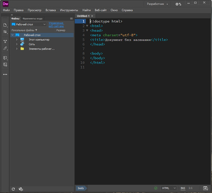Switch to the Файлы panel tab
The image size is (212, 193).
pos(15,19)
